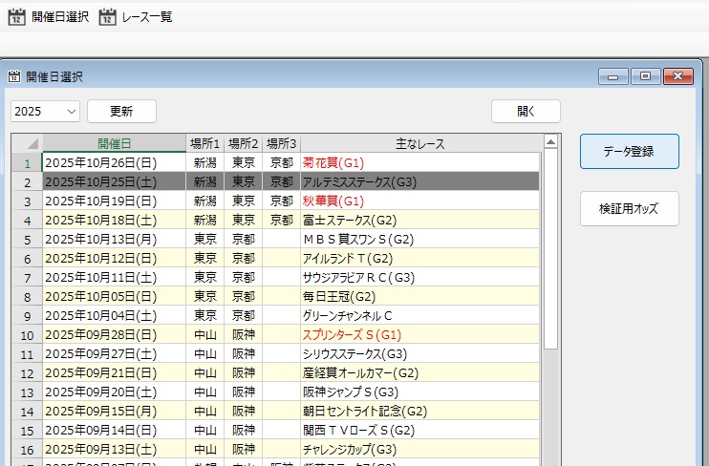Viewport: 709px width, 466px height.
Task: Click the vertical scrollbar track in table
Action: 550,401
